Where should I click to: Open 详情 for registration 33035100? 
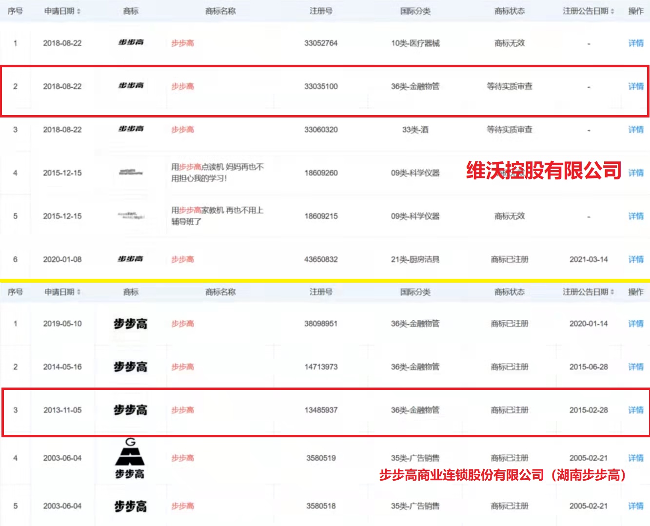tap(636, 86)
